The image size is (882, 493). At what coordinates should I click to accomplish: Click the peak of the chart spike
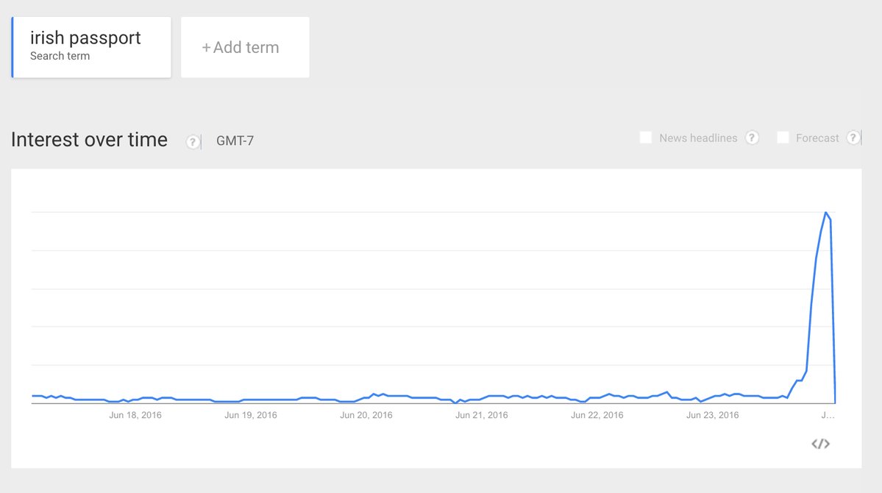[826, 213]
